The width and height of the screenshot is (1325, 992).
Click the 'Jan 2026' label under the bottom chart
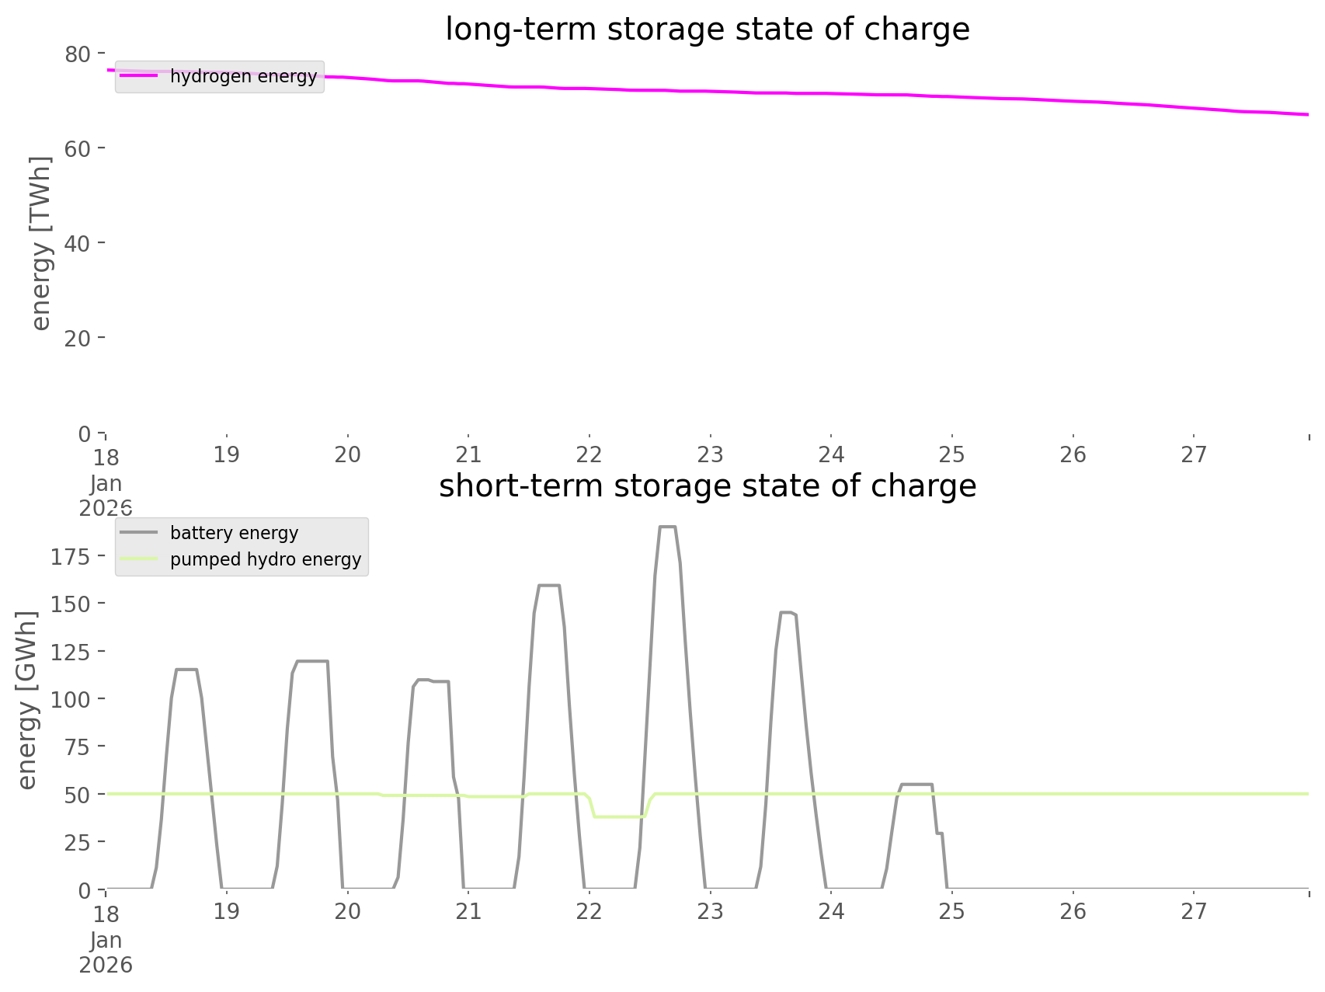106,952
